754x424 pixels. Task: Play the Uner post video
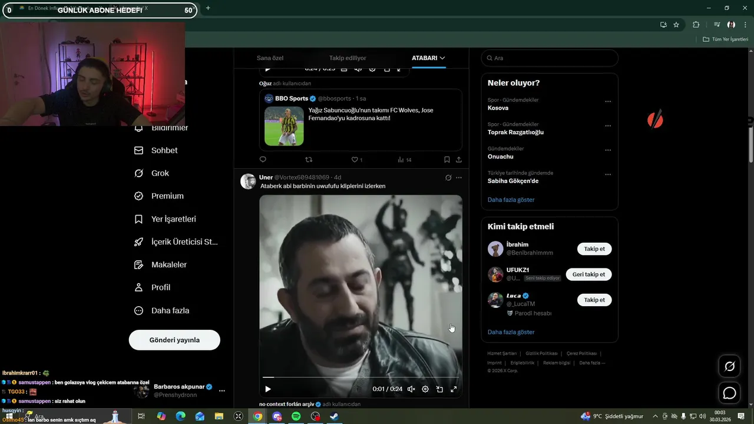[x=268, y=389]
